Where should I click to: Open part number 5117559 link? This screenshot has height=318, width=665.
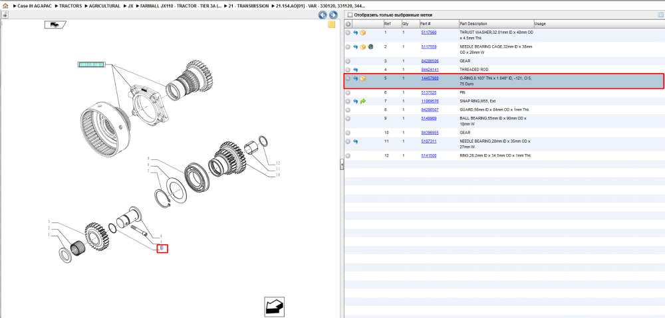coord(429,46)
